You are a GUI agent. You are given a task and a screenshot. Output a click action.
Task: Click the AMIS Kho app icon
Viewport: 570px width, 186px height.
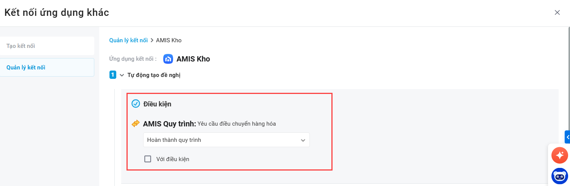(168, 59)
